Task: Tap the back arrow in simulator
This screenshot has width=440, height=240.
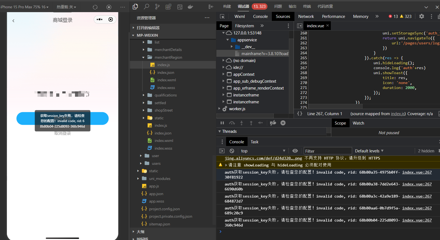Action: point(13,21)
